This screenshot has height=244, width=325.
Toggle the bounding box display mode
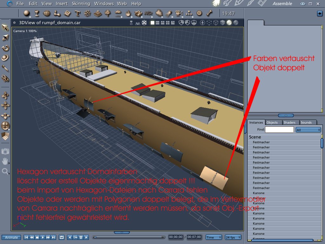tap(209, 23)
